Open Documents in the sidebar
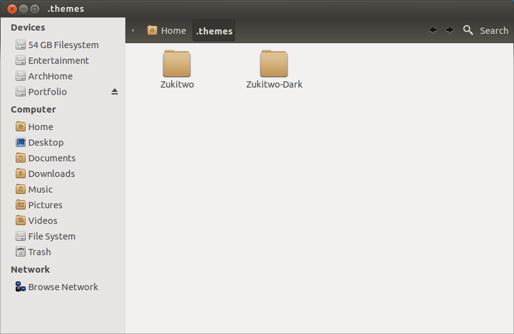Viewport: 514px width, 334px height. pyautogui.click(x=51, y=158)
